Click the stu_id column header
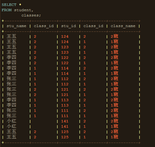The width and height of the screenshot is (155, 147). [x=69, y=26]
